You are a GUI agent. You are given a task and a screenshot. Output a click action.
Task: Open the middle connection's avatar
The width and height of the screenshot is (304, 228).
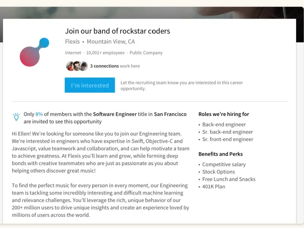pos(76,66)
